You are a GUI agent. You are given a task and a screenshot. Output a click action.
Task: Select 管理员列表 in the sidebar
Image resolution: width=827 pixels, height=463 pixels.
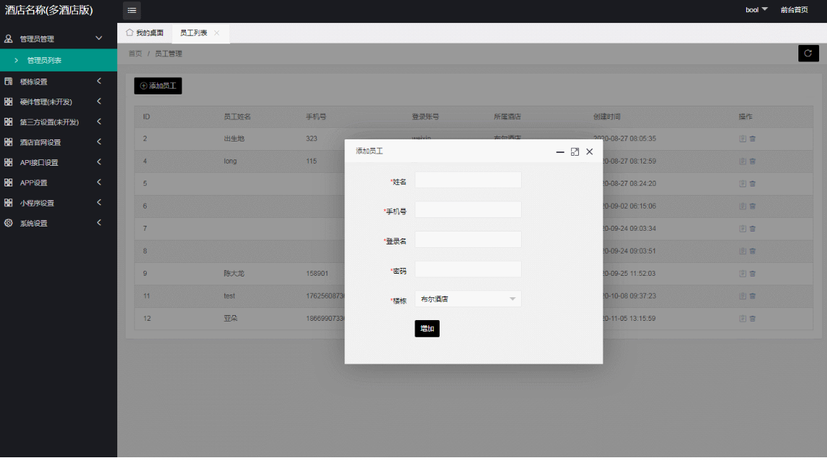coord(44,60)
